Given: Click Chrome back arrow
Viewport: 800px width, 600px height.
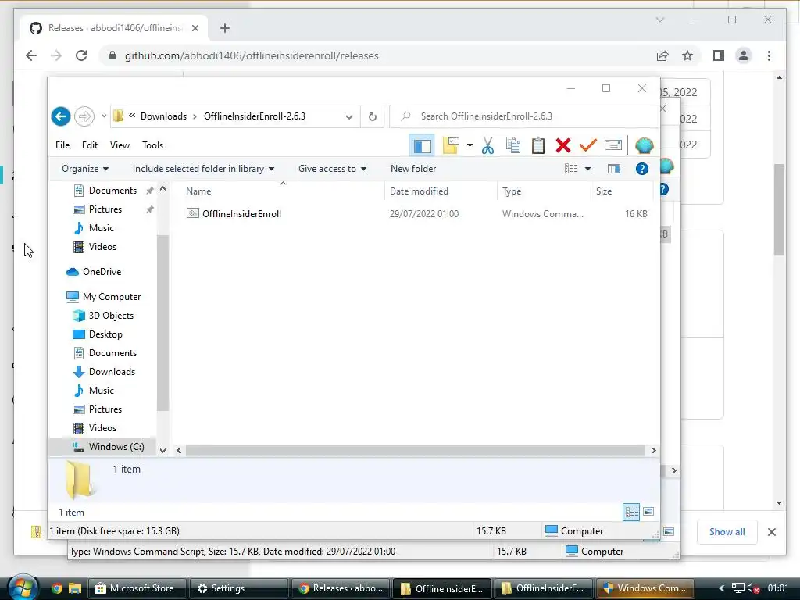Looking at the screenshot, I should (x=31, y=55).
